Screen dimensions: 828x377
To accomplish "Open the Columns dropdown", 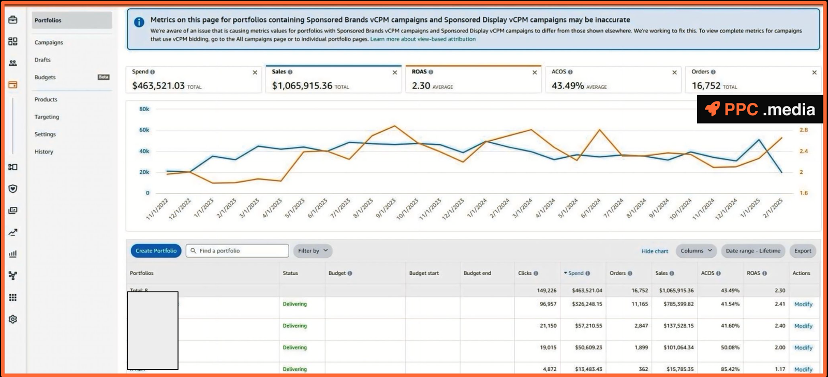I will (696, 251).
